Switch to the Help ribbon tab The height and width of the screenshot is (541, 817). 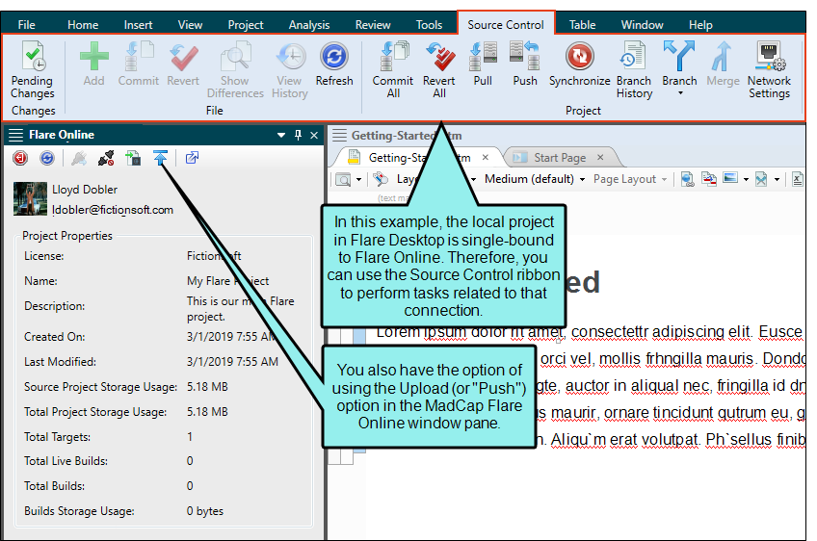pyautogui.click(x=700, y=24)
